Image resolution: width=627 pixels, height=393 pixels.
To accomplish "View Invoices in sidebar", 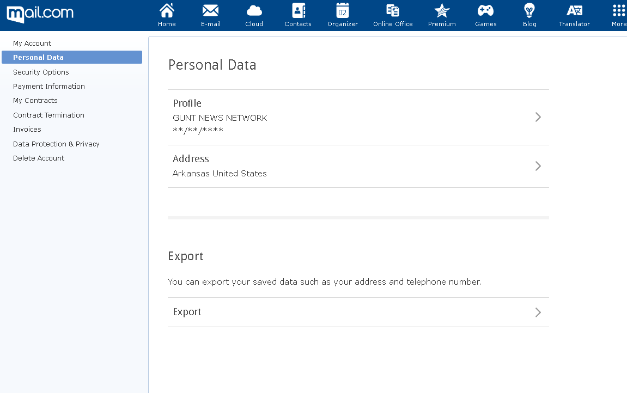I will click(x=27, y=130).
